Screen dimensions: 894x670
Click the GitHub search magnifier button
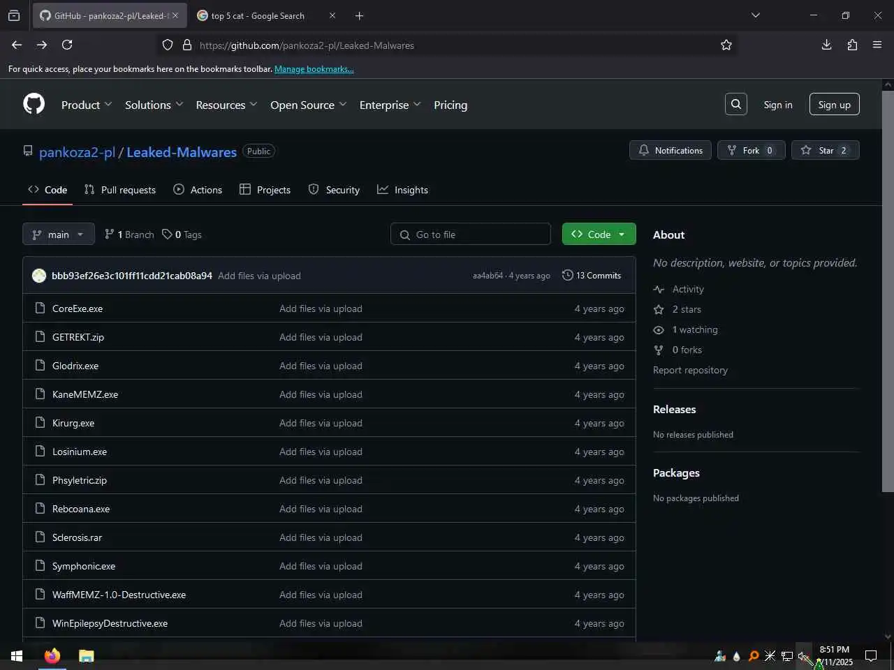736,104
